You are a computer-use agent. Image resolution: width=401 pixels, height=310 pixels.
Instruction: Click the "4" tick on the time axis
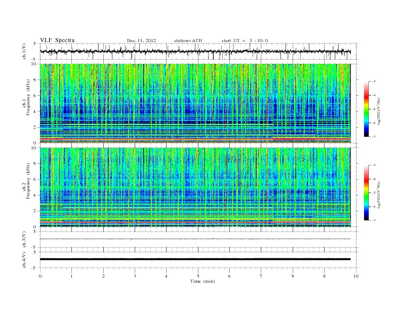pos(167,276)
